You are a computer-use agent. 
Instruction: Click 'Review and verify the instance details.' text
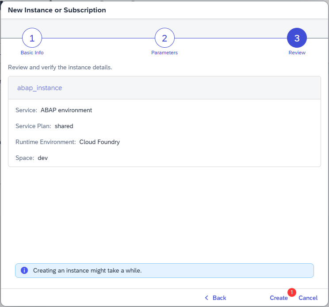coord(60,68)
